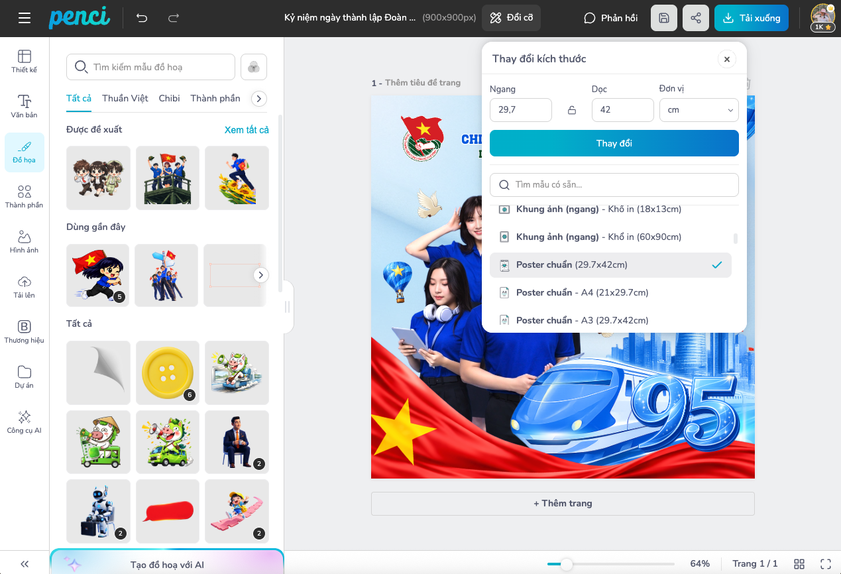Open the Công cụ AI sidebar panel
Viewport: 841px width, 574px height.
click(25, 422)
